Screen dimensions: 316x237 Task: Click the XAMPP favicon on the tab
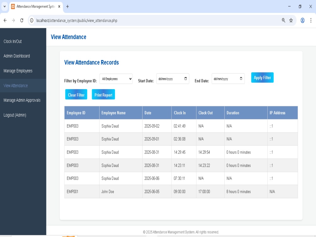(x=13, y=6)
